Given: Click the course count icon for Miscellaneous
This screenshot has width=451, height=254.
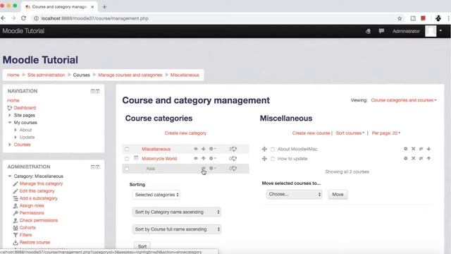Looking at the screenshot, I should (233, 149).
